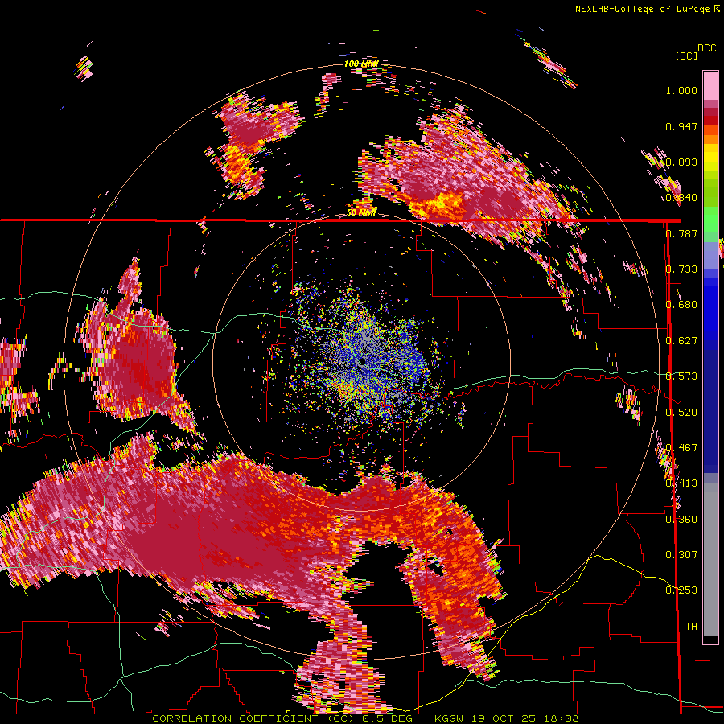This screenshot has width=724, height=724.
Task: Click the CORRELATION COEFFICIENT (CC) caption text
Action: pyautogui.click(x=253, y=718)
